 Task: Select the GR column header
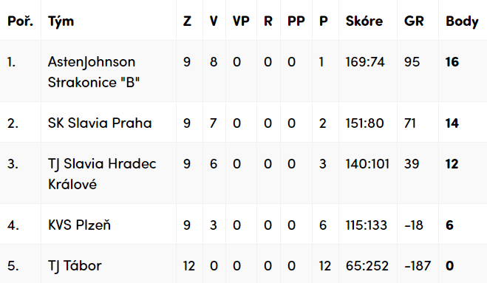click(414, 21)
